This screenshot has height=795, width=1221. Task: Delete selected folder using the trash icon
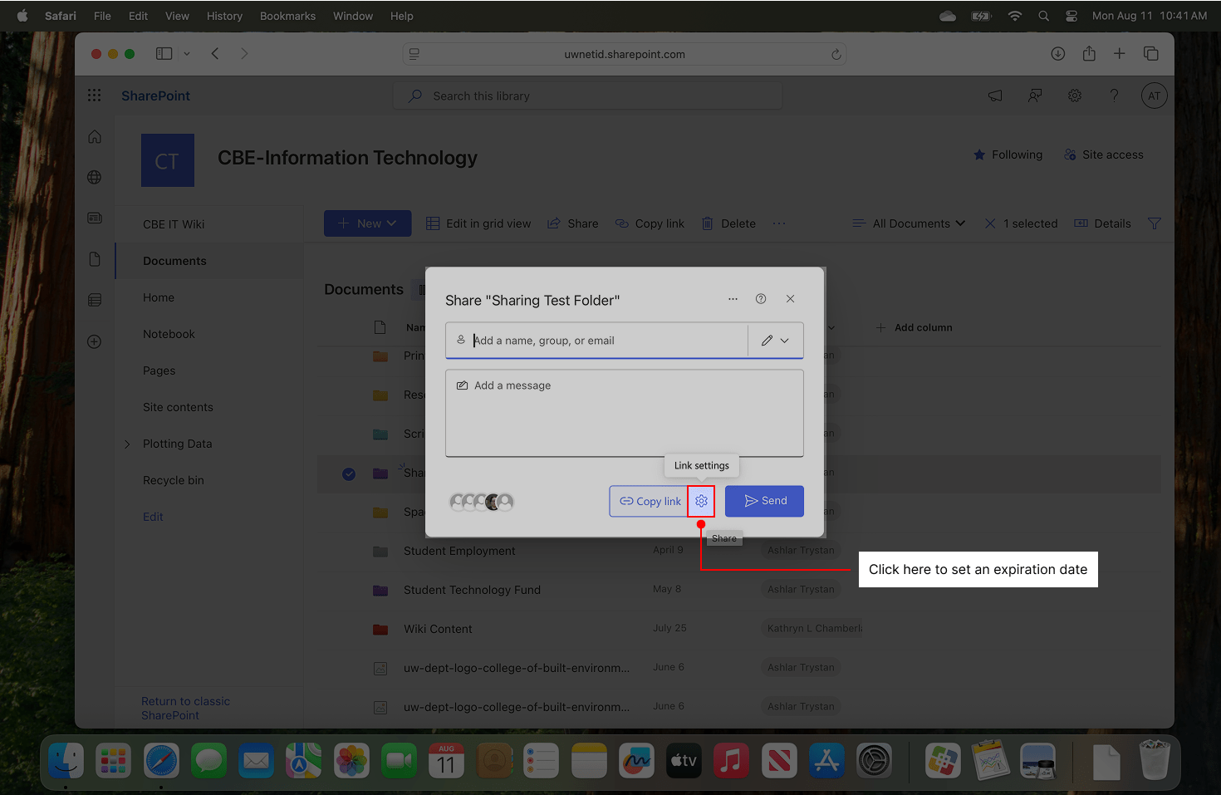[x=708, y=223]
